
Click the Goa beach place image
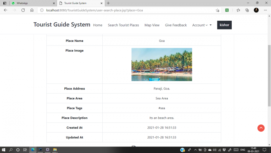pos(162,64)
